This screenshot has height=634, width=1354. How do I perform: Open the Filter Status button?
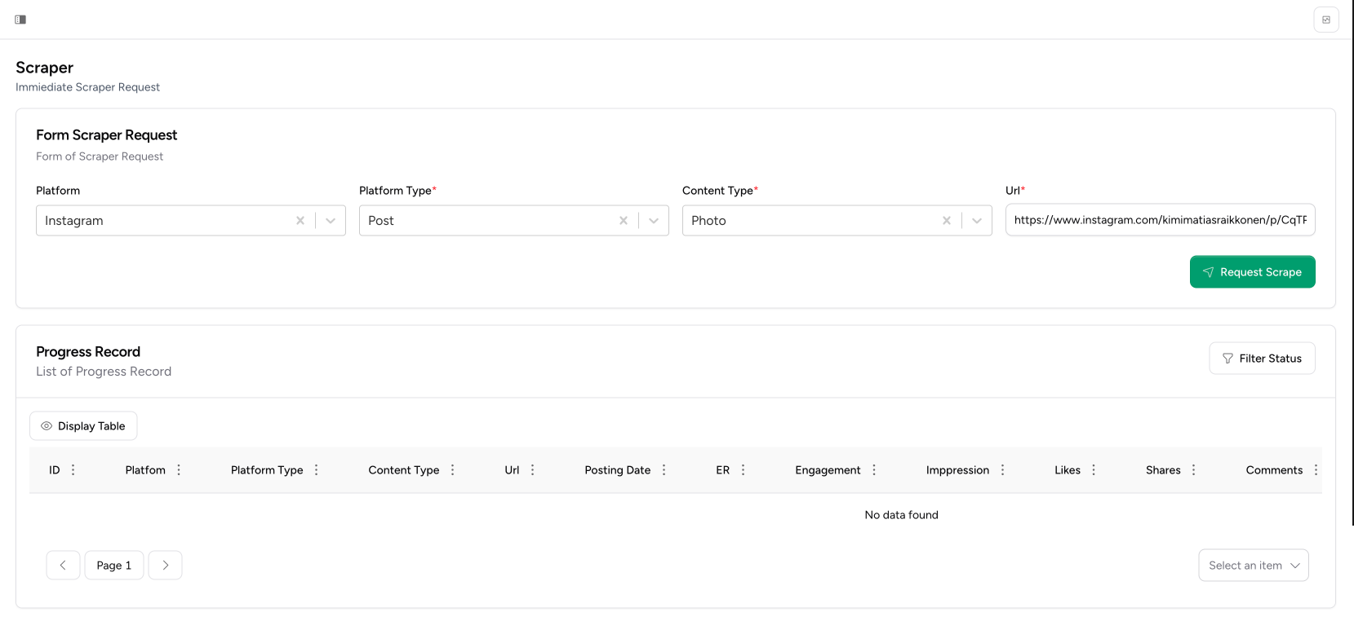coord(1262,359)
